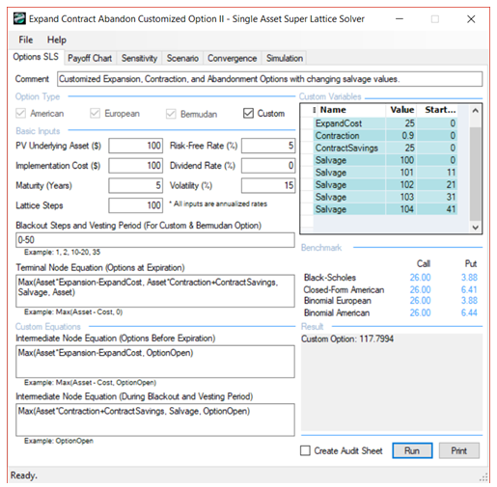This screenshot has height=487, width=497.
Task: Enable the Create Audit Sheet checkbox
Action: (x=305, y=450)
